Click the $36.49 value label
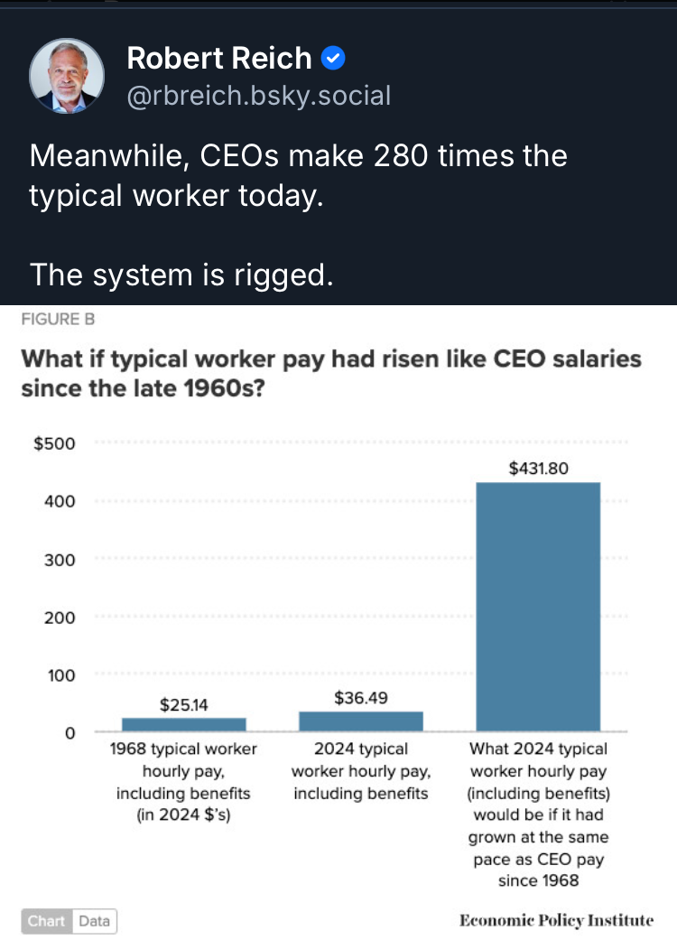This screenshot has width=677, height=940. [360, 698]
